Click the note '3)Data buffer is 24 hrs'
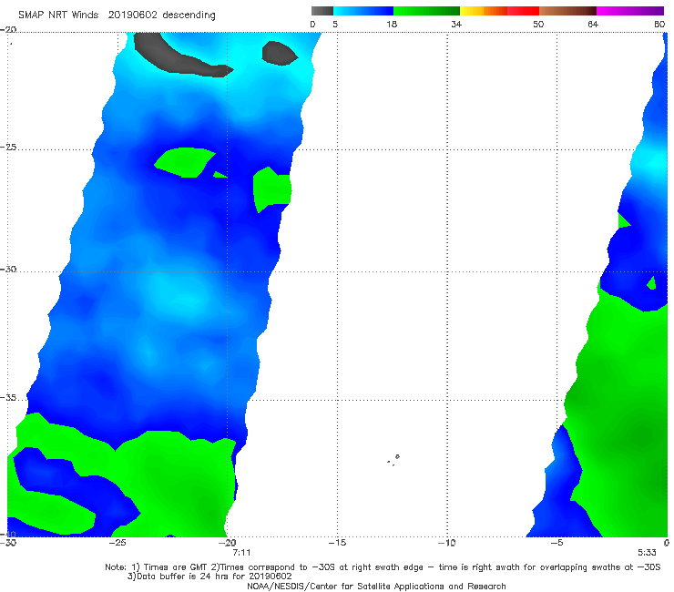This screenshot has height=592, width=674. pyautogui.click(x=209, y=577)
